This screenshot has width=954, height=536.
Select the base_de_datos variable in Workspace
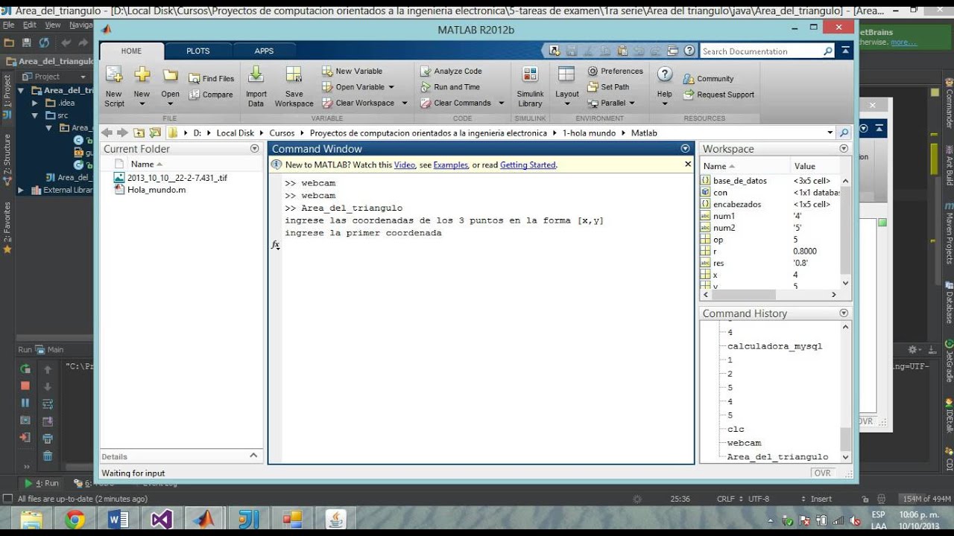pyautogui.click(x=739, y=181)
